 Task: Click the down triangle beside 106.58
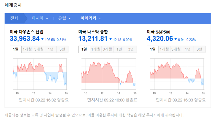pos(42,39)
